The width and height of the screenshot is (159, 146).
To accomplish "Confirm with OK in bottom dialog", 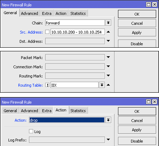I will (x=137, y=111).
